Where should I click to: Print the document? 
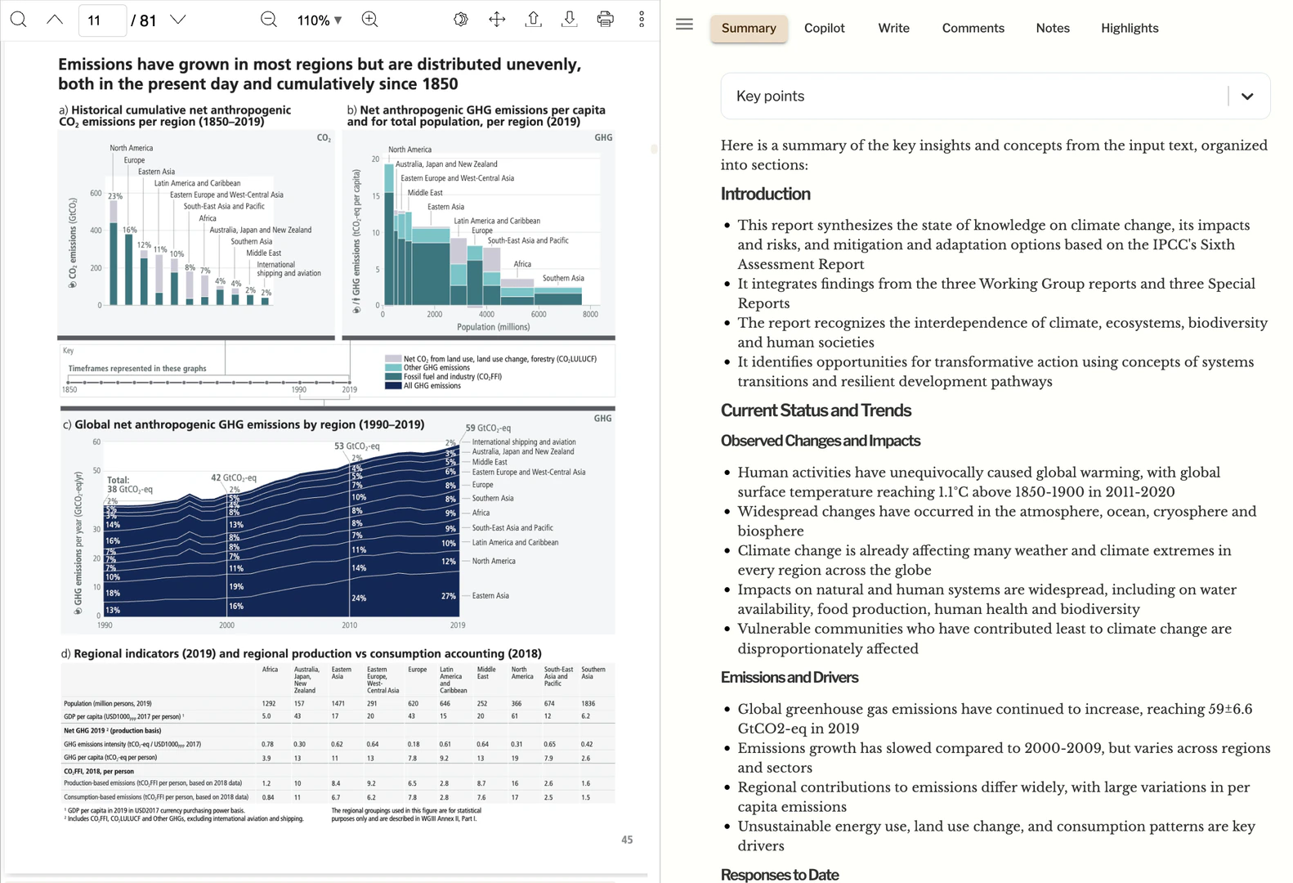(x=606, y=20)
